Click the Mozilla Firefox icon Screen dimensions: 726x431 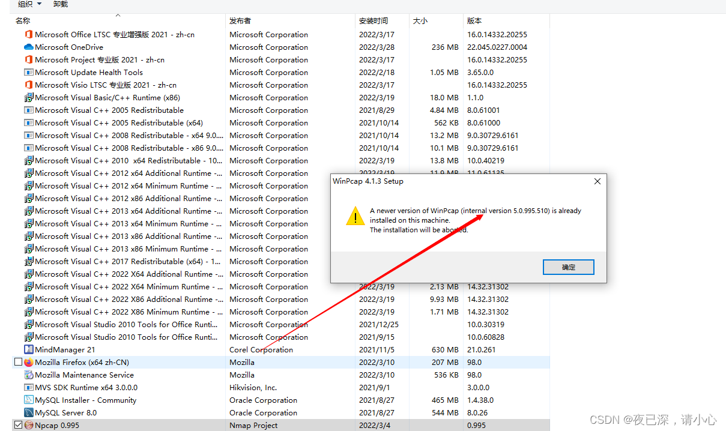29,362
